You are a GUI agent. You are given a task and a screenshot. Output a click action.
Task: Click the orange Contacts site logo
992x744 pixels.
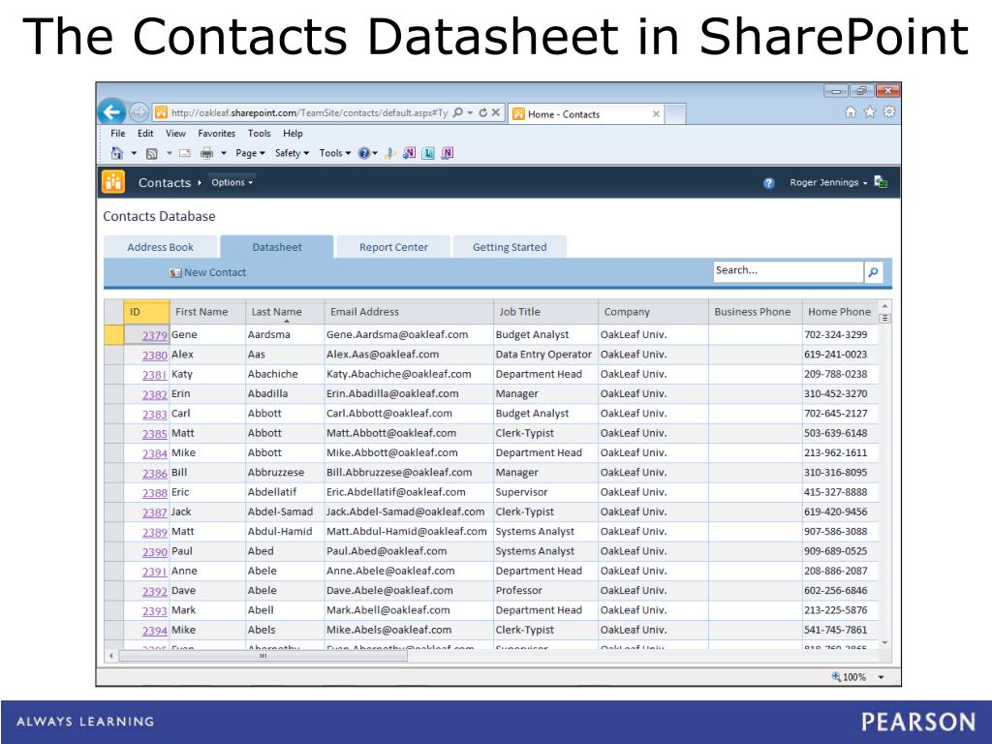(x=113, y=182)
